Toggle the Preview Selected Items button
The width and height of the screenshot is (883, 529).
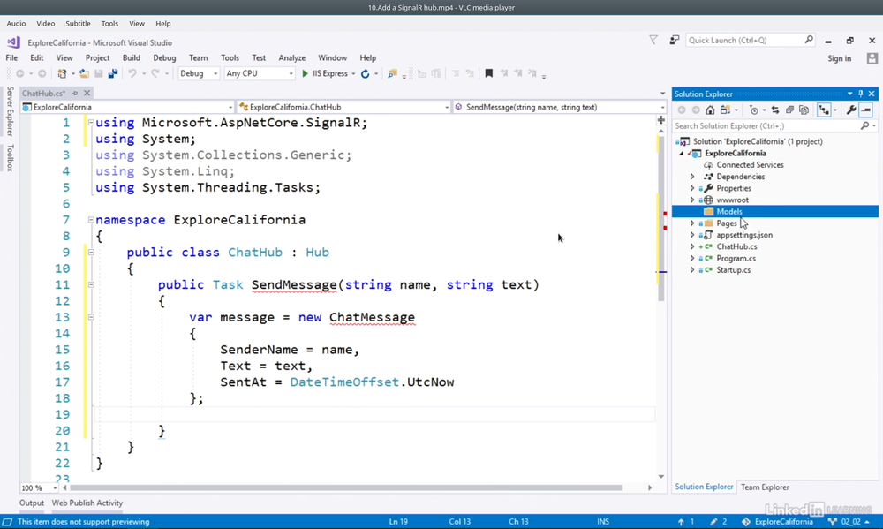point(866,110)
